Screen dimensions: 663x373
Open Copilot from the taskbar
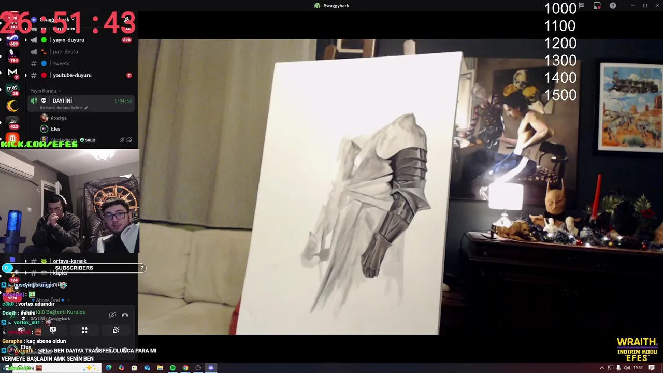tap(121, 368)
